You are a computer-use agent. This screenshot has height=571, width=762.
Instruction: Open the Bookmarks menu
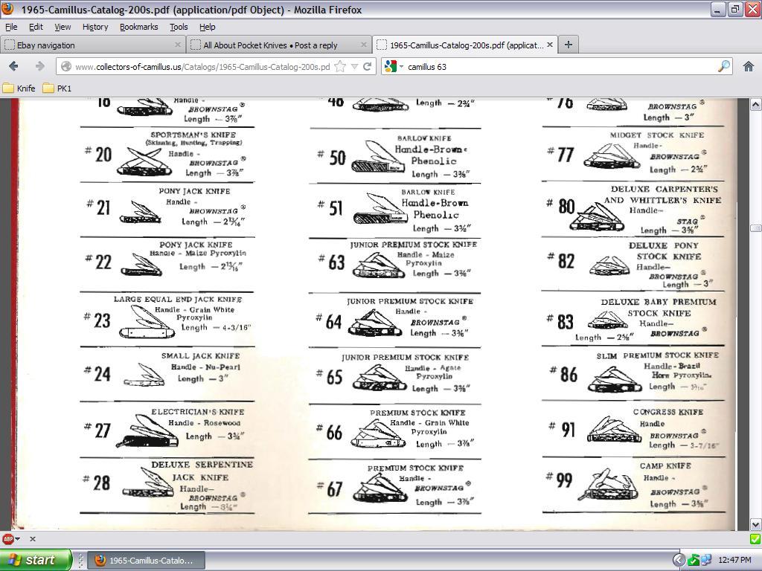[139, 27]
